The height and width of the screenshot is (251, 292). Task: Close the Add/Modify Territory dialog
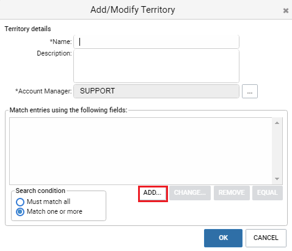click(286, 10)
